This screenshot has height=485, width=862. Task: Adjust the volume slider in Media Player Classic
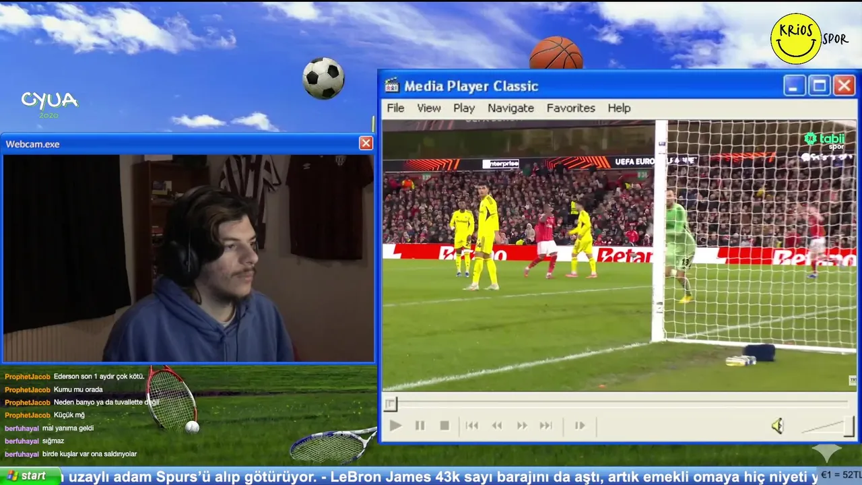[828, 426]
